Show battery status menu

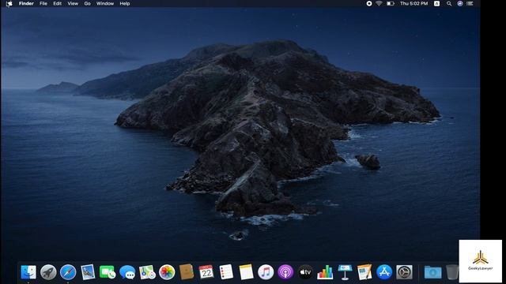pos(391,3)
